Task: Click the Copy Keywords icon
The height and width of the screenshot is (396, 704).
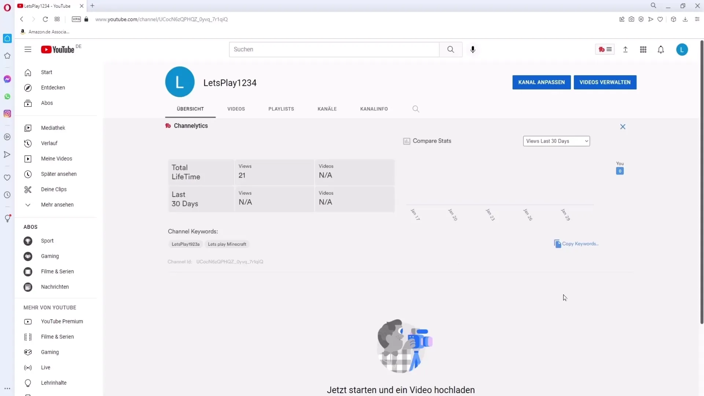Action: [x=557, y=244]
